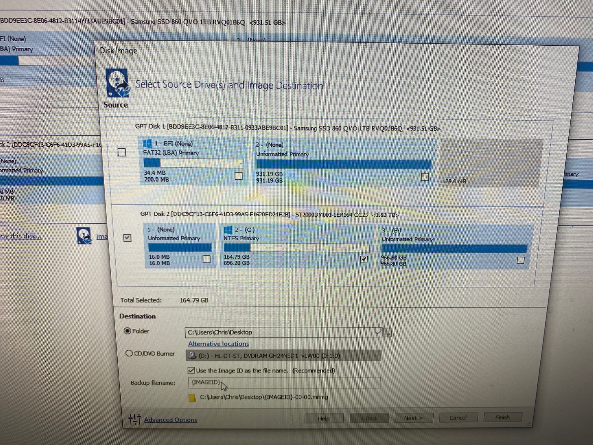This screenshot has width=593, height=445.
Task: Click the Unformatted Primary label on E: partition
Action: (407, 239)
